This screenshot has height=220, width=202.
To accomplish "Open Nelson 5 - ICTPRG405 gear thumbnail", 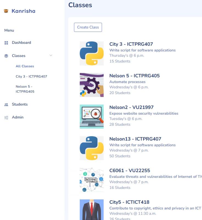I will point(92,85).
